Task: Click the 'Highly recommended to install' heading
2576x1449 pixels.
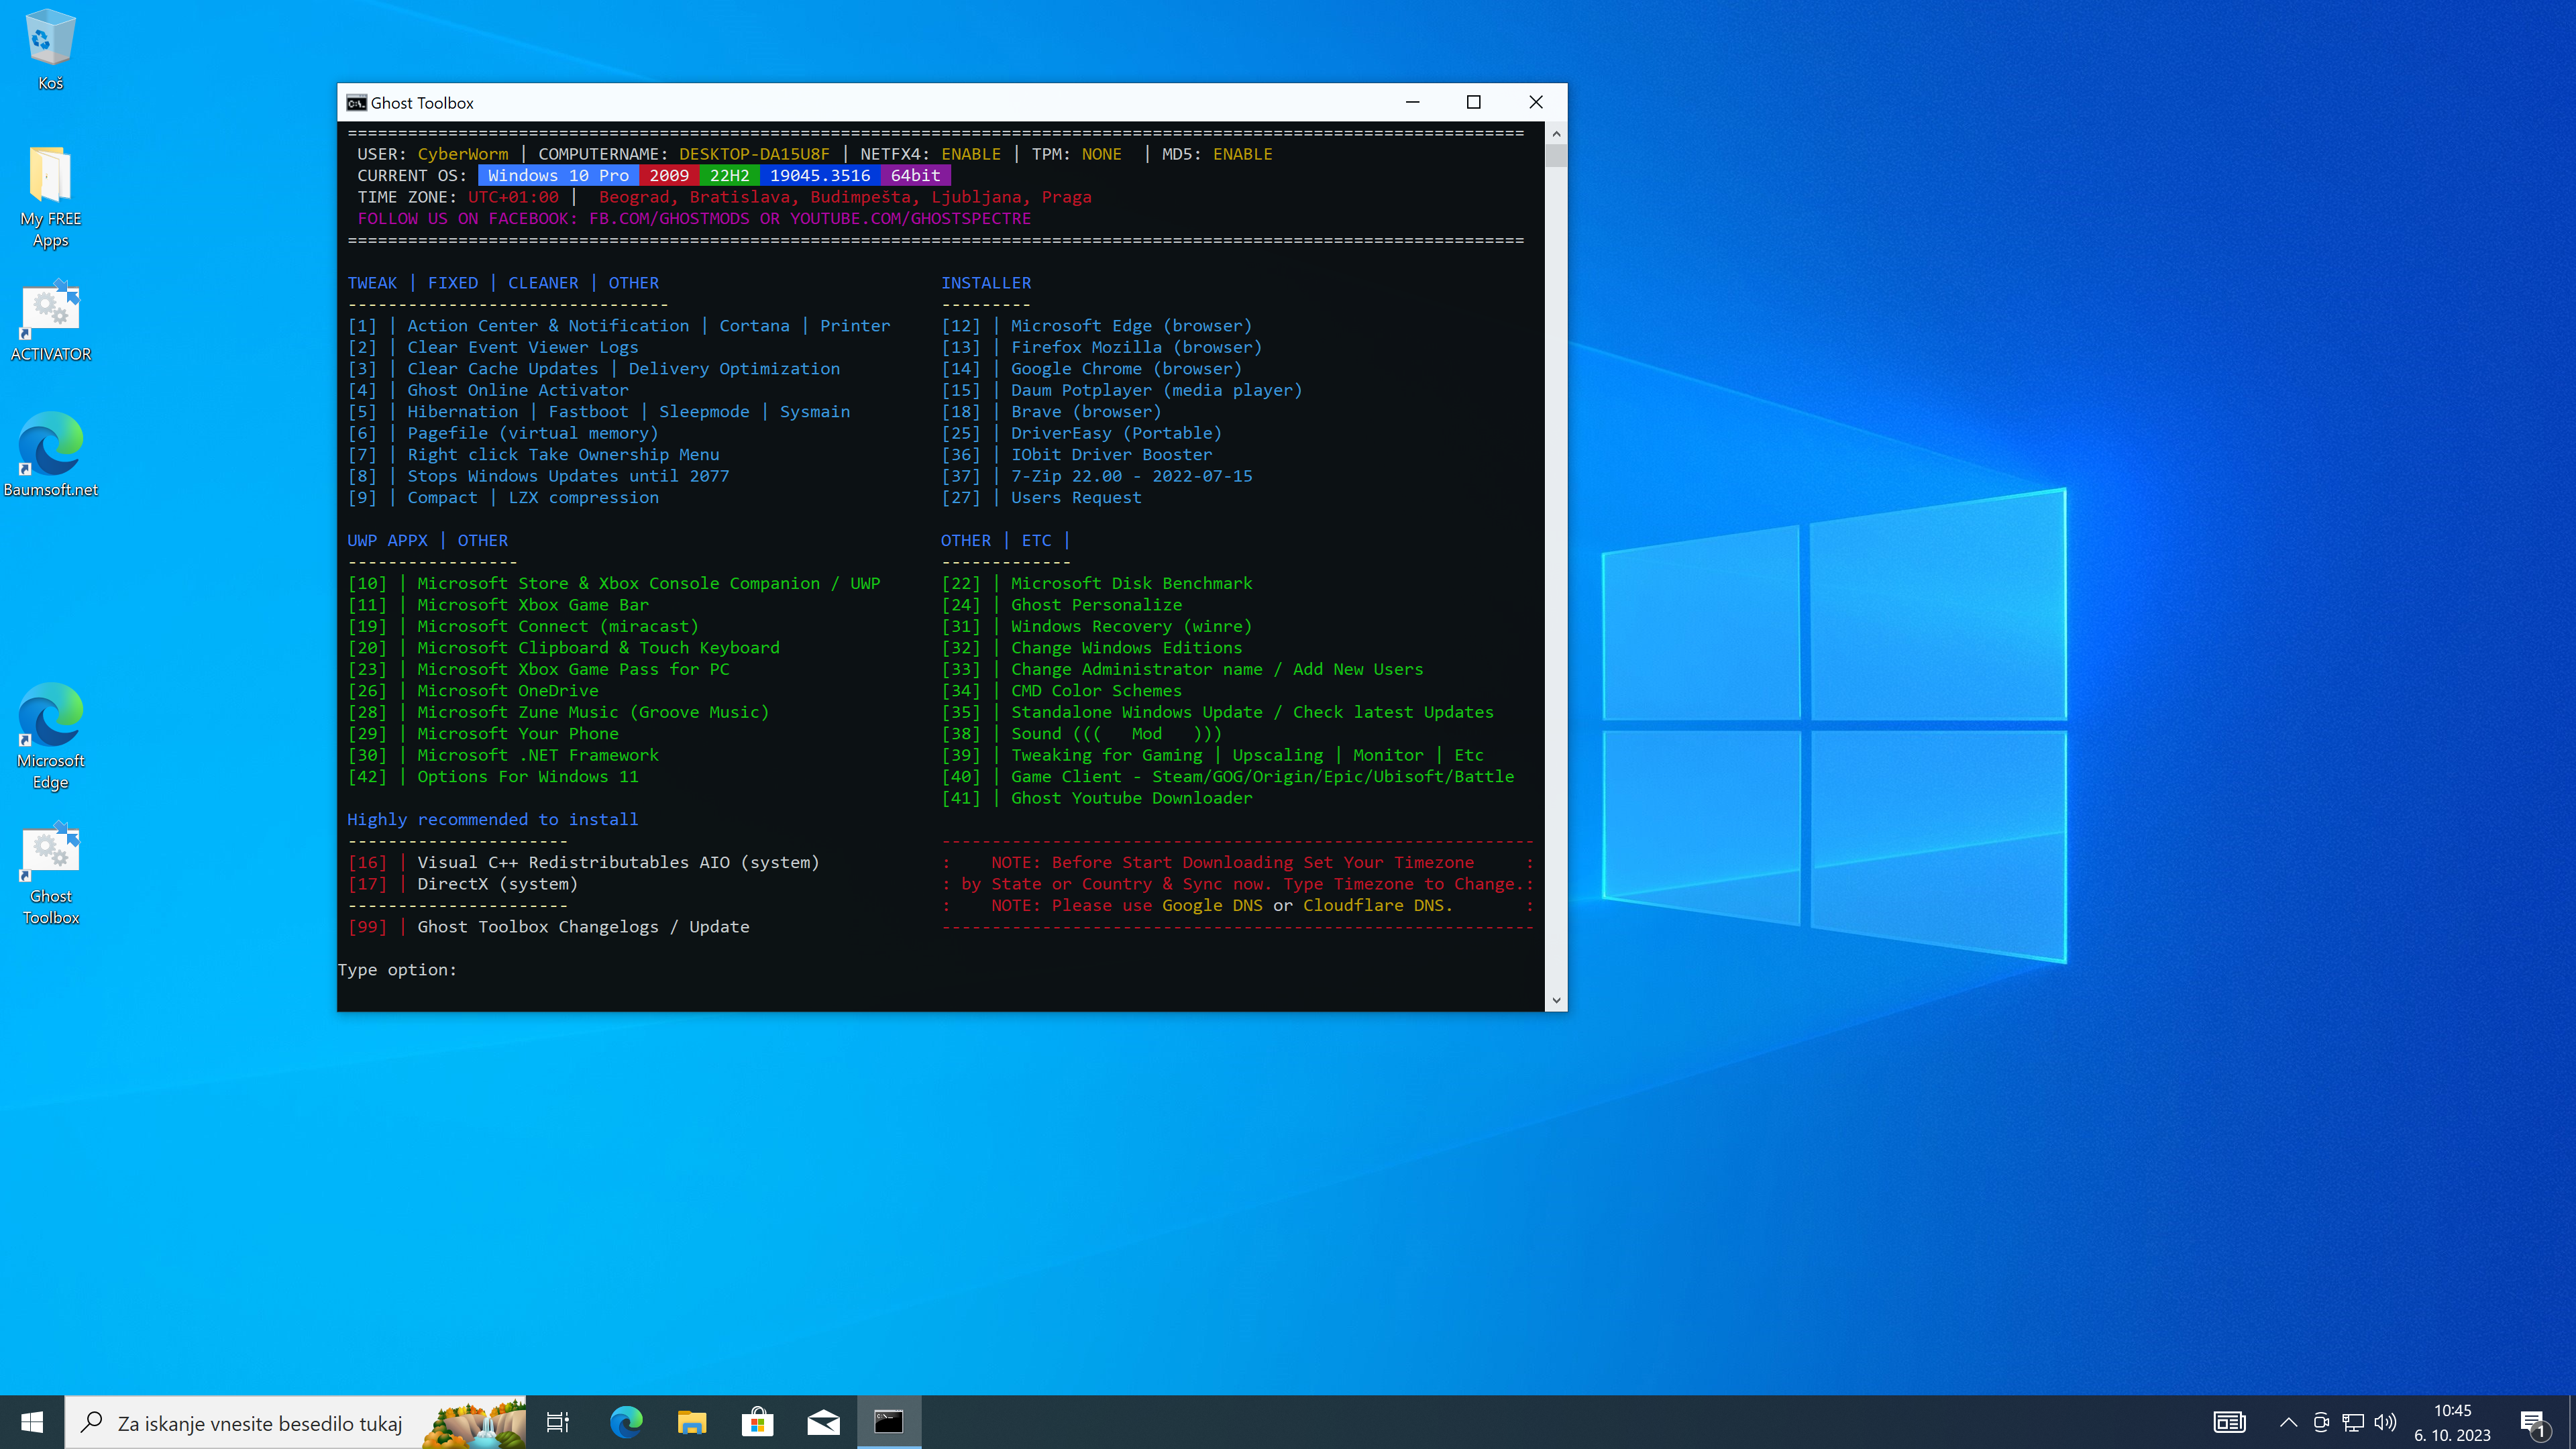Action: point(492,819)
